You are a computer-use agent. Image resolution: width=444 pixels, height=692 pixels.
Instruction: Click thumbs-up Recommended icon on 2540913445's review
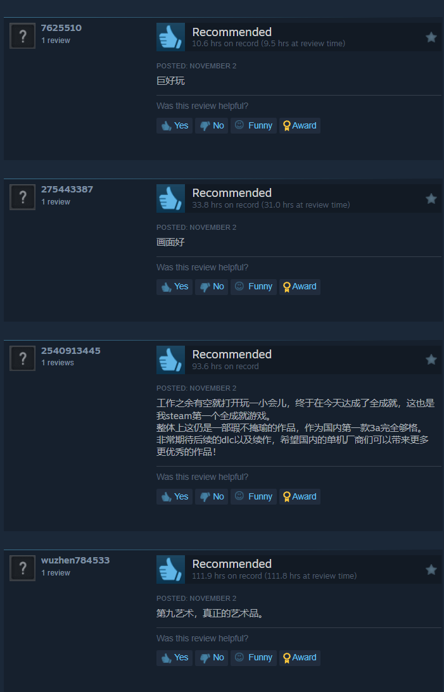tap(171, 360)
